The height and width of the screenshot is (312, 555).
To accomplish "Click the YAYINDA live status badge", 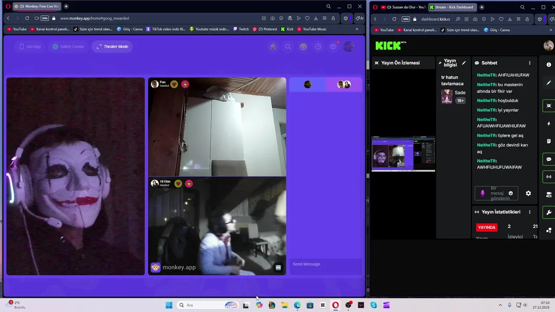I will point(486,227).
